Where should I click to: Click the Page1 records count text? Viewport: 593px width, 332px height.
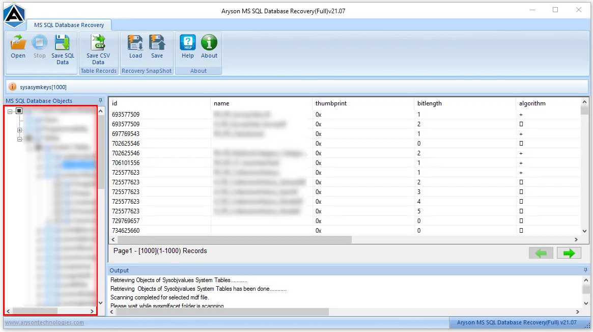[160, 251]
